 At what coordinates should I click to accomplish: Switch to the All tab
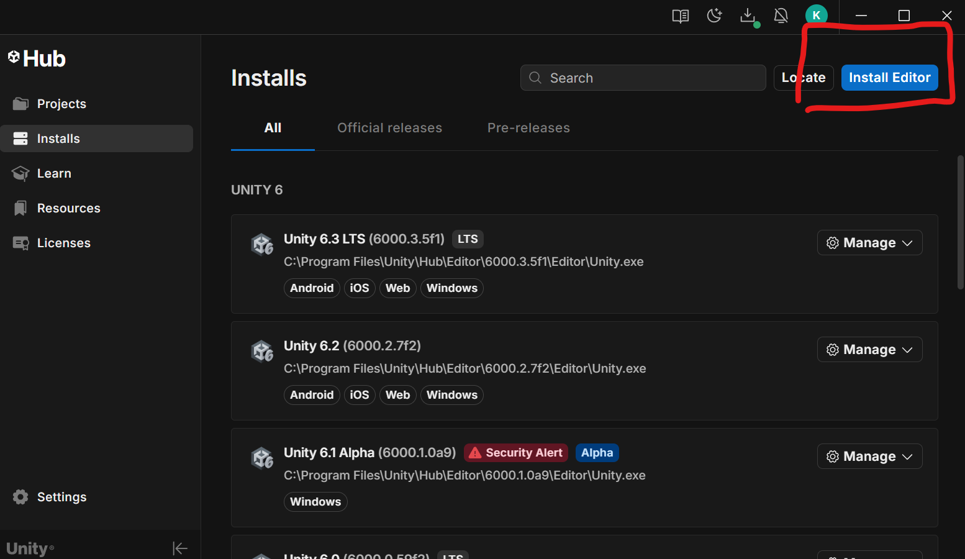click(x=273, y=128)
